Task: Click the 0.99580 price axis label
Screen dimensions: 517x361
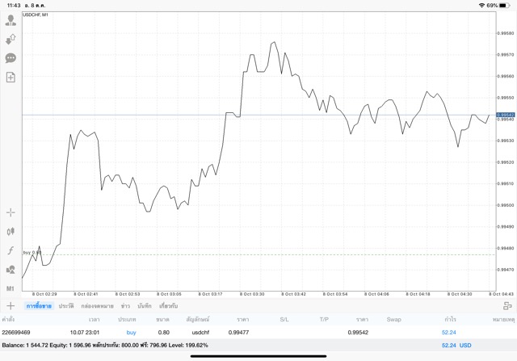Action: click(x=505, y=33)
